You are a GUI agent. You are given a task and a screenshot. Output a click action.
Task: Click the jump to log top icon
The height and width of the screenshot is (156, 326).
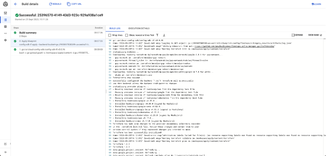(x=157, y=35)
